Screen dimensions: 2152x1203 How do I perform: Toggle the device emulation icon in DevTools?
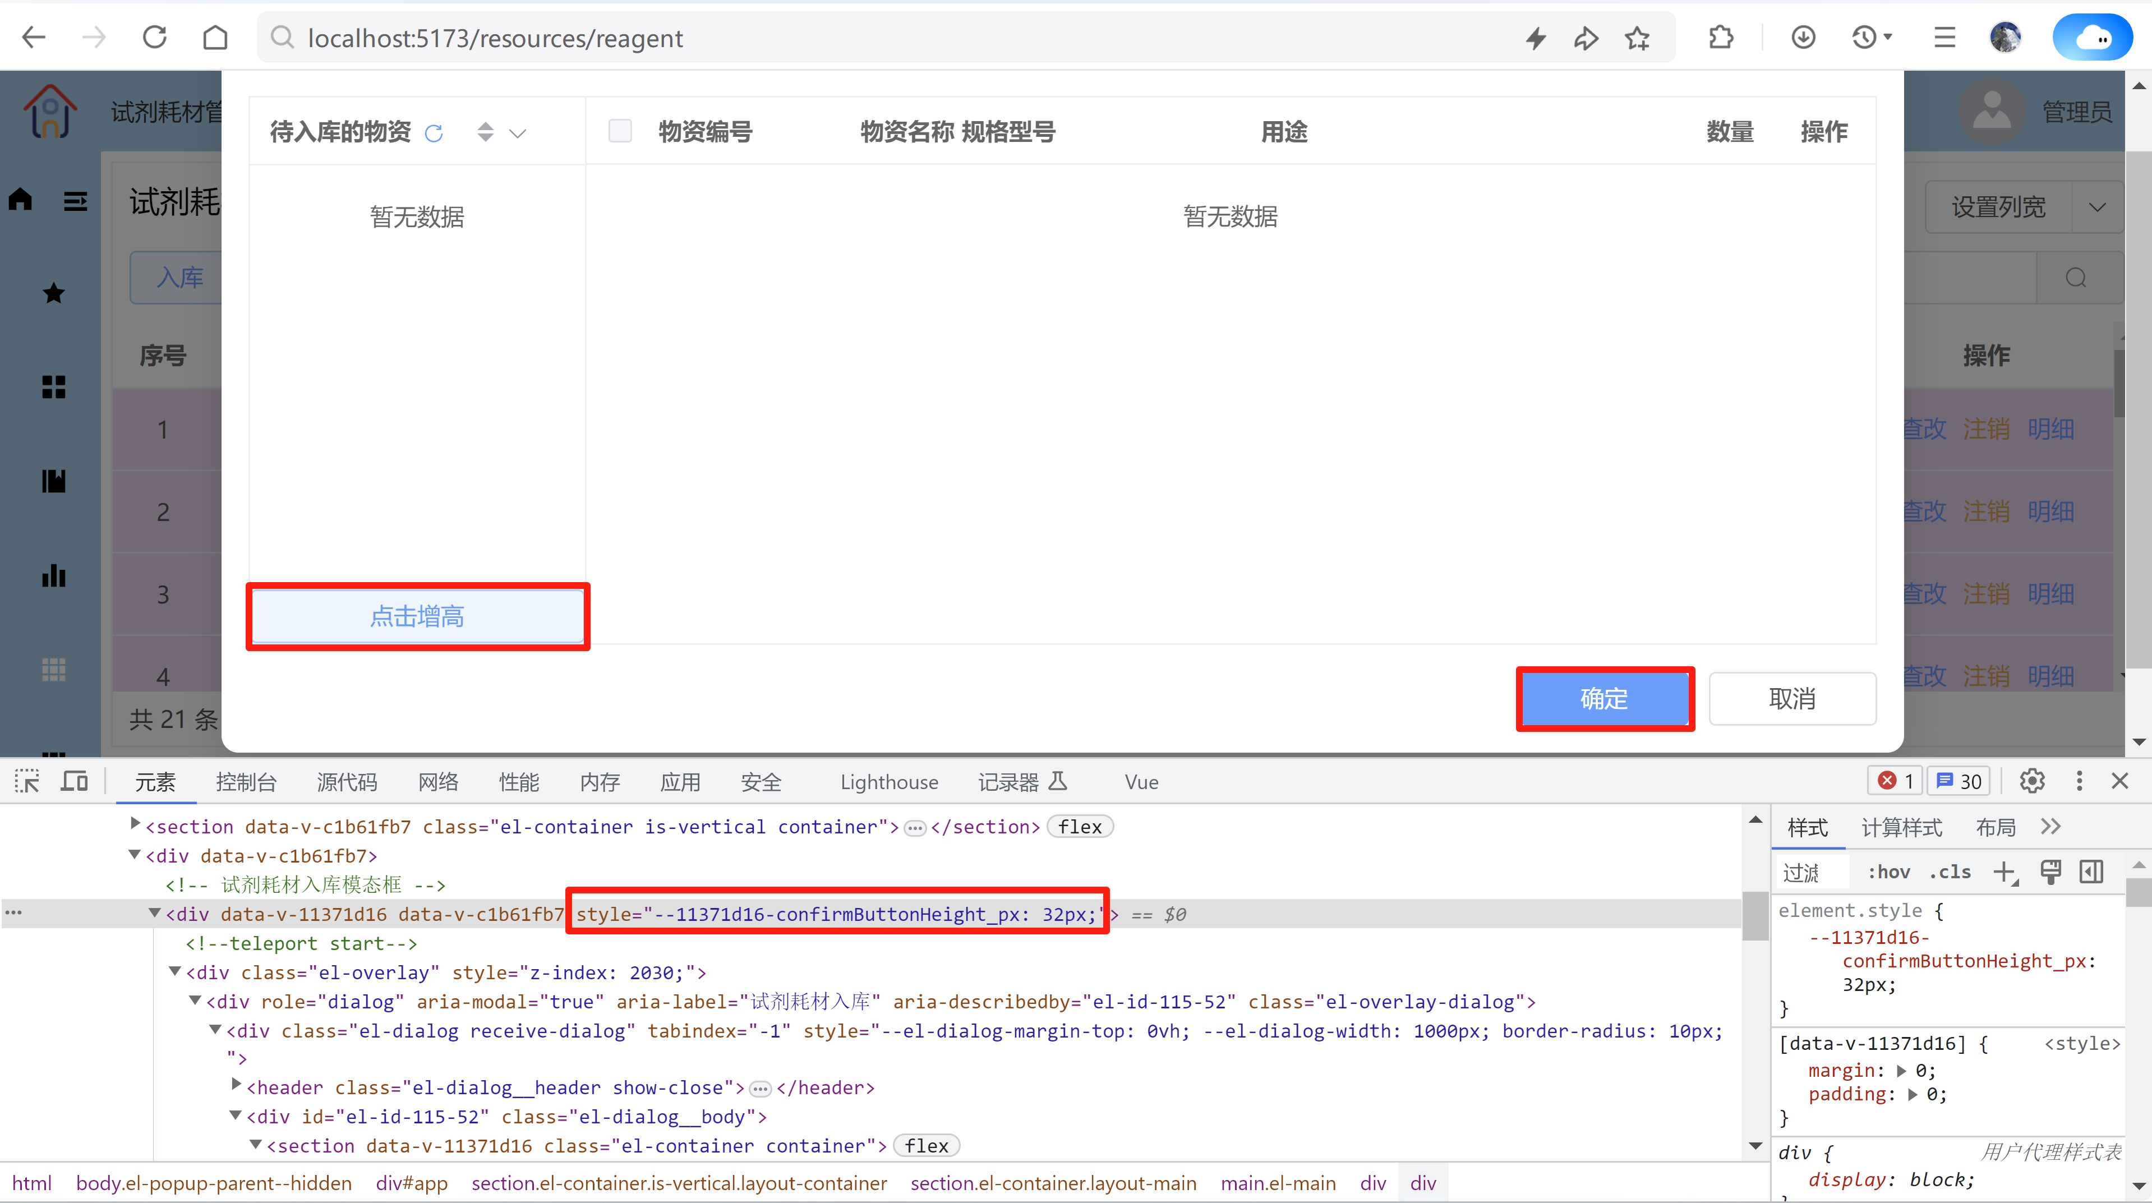[x=75, y=781]
